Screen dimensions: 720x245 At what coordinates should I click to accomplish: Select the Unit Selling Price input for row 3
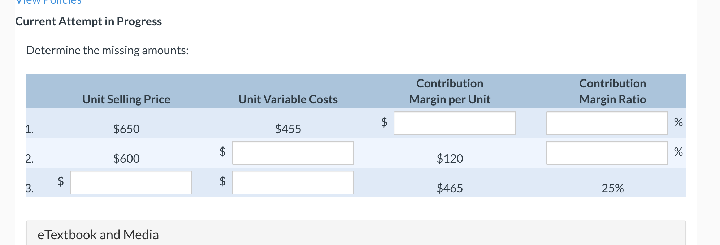point(131,183)
